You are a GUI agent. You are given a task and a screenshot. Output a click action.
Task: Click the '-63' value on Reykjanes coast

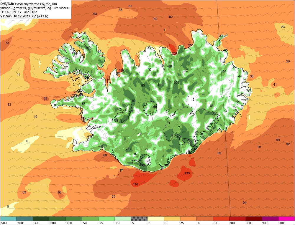click(x=101, y=146)
